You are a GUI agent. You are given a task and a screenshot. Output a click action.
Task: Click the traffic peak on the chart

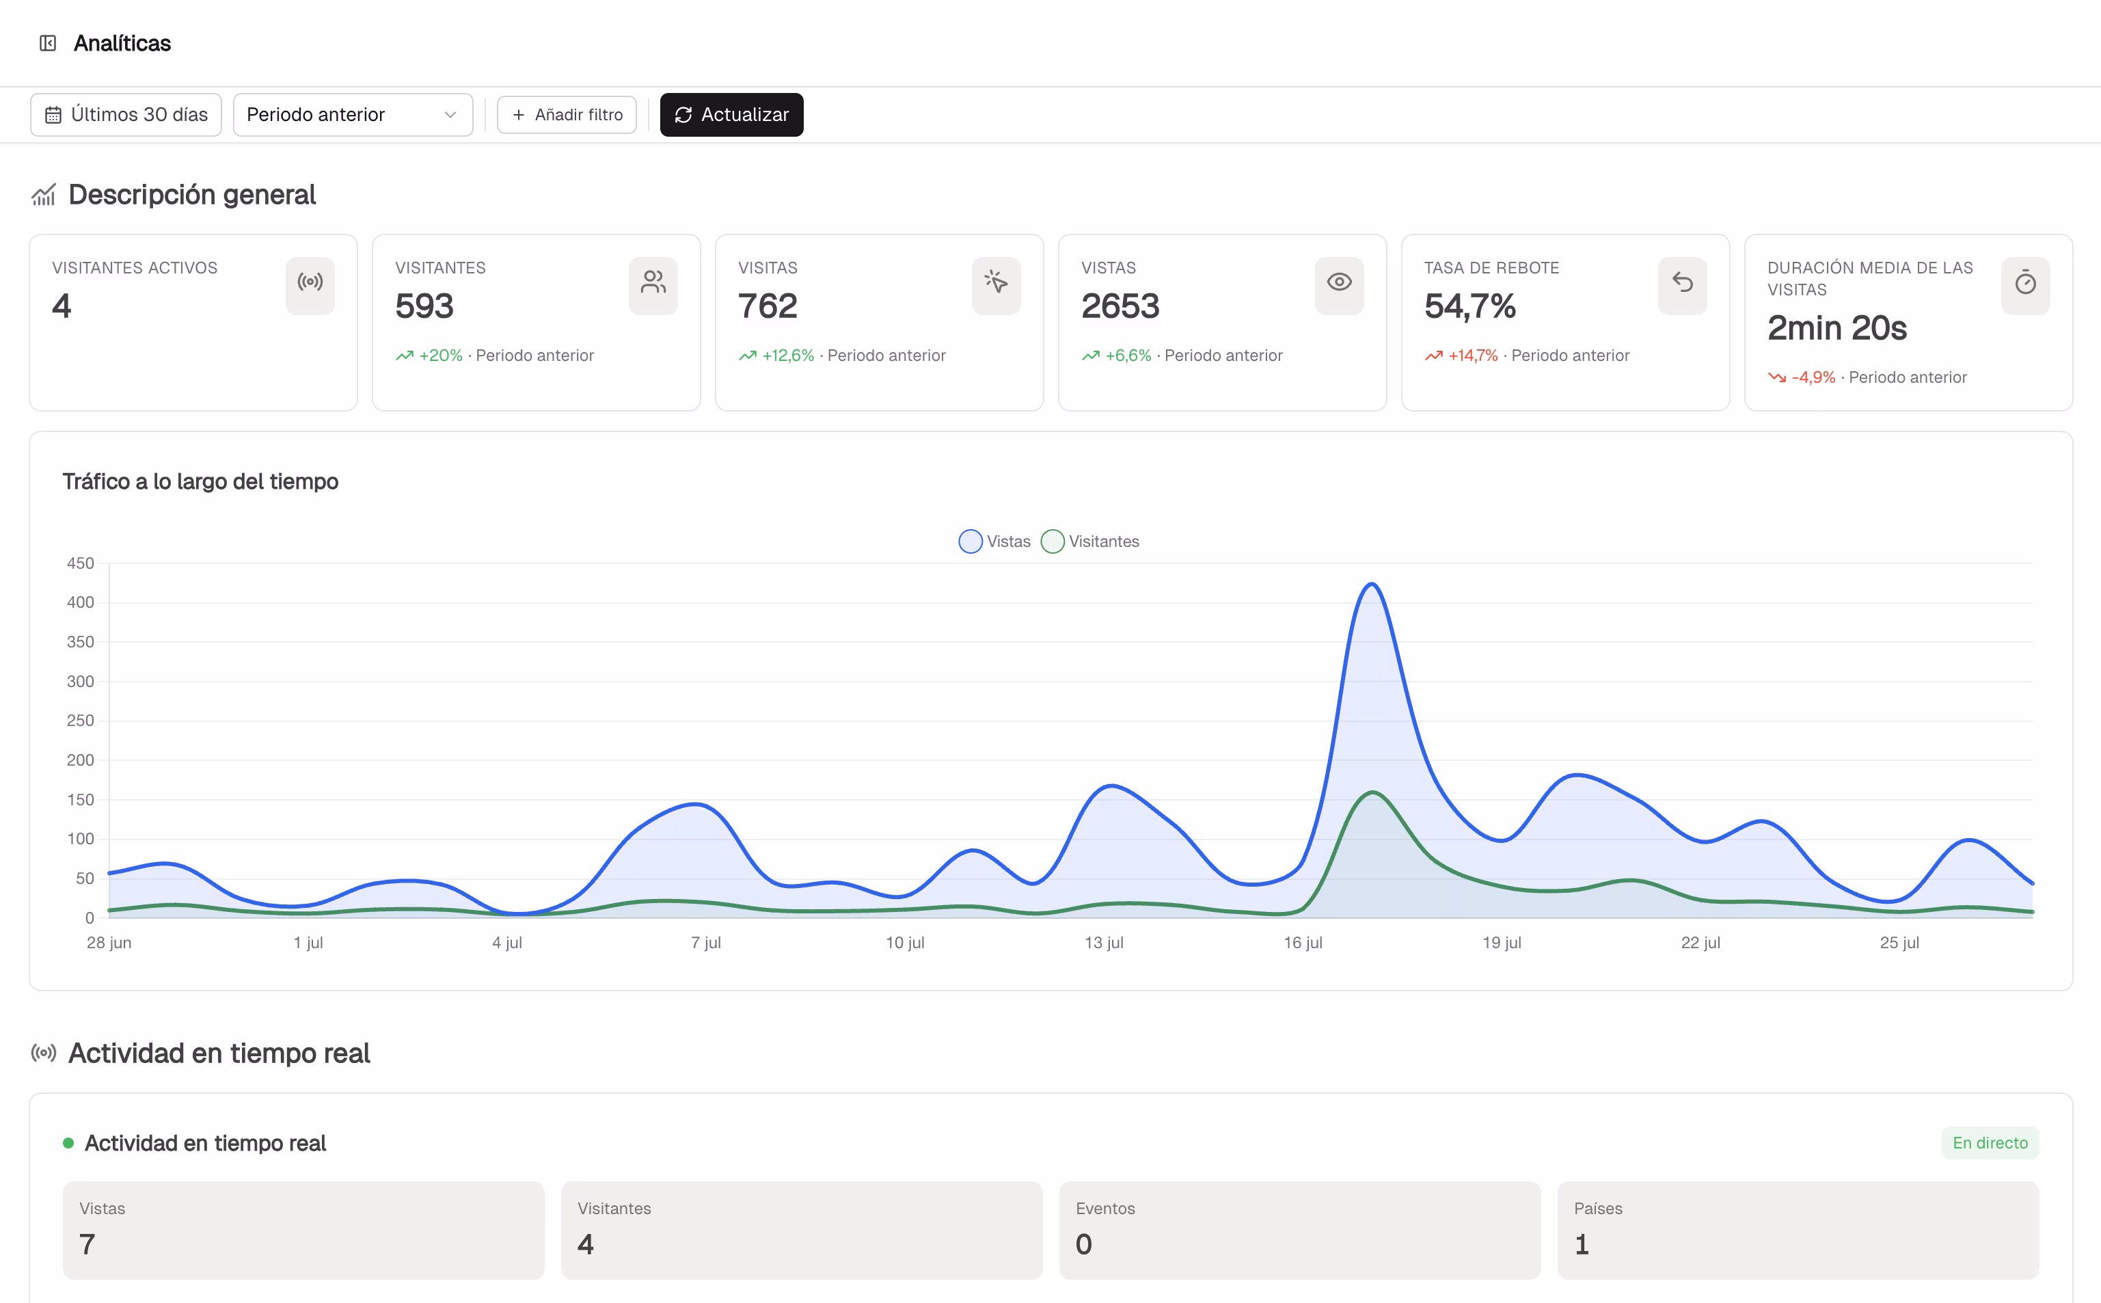point(1370,585)
